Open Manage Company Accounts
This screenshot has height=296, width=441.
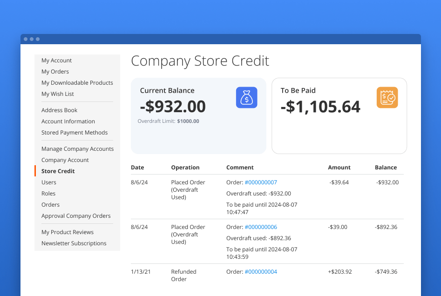[x=77, y=148]
